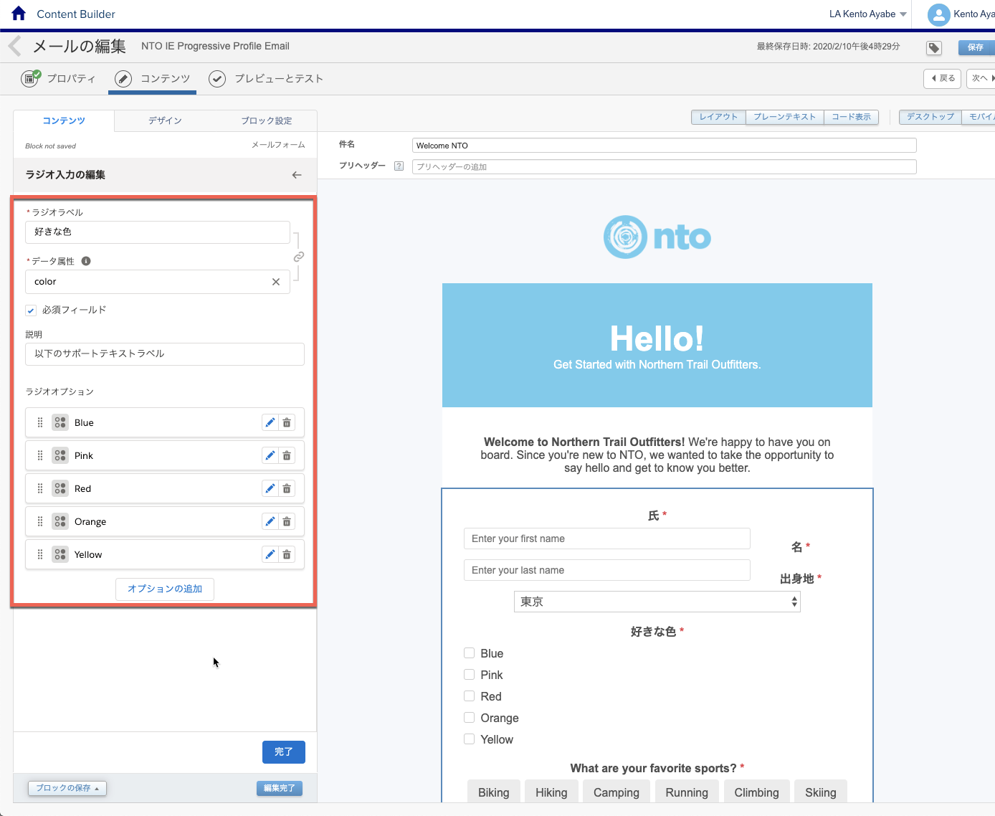Click the 編集完了 button
Viewport: 995px width, 816px height.
coord(280,788)
